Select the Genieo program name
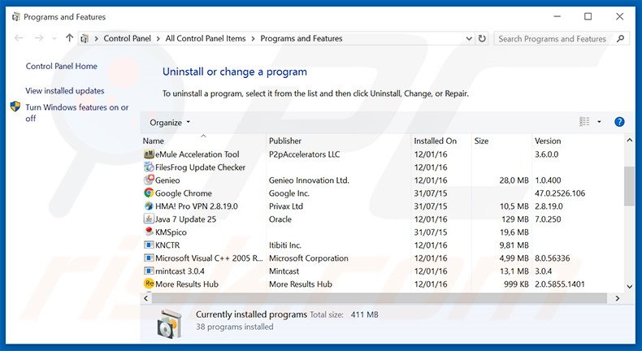 167,180
